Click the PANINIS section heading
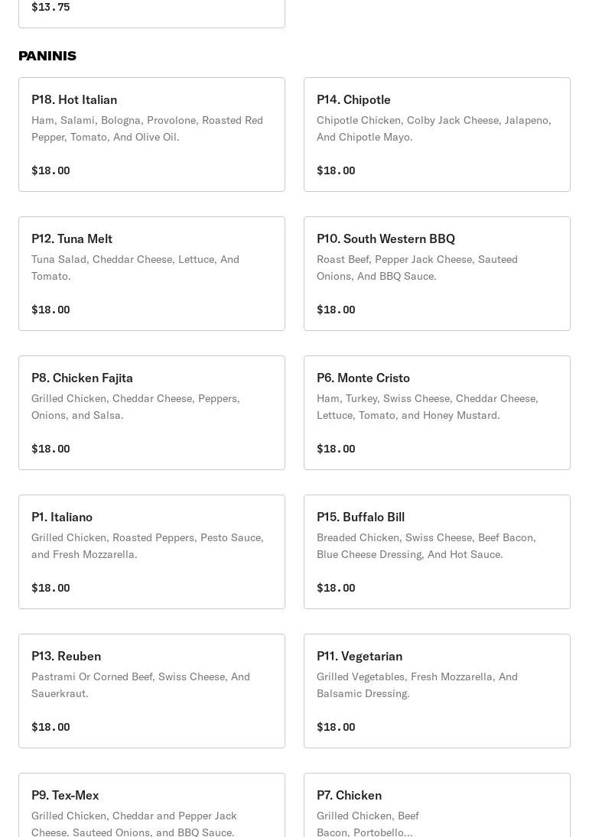The image size is (589, 837). [47, 56]
